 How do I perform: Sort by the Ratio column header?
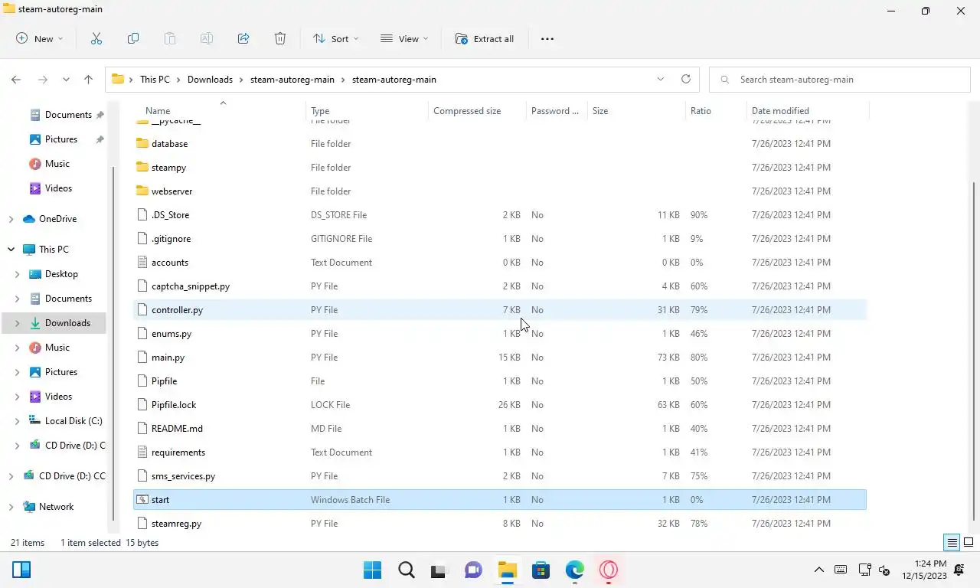click(716, 111)
